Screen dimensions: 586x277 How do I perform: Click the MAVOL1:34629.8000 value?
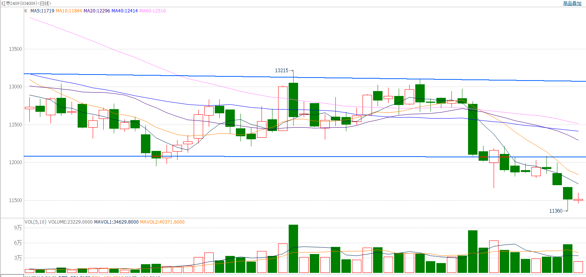point(116,222)
